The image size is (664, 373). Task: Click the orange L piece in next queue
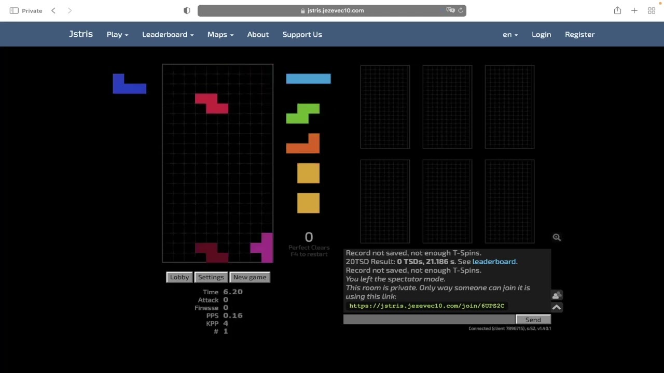coord(303,144)
